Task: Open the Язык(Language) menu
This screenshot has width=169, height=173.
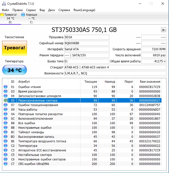Action: coord(84,10)
